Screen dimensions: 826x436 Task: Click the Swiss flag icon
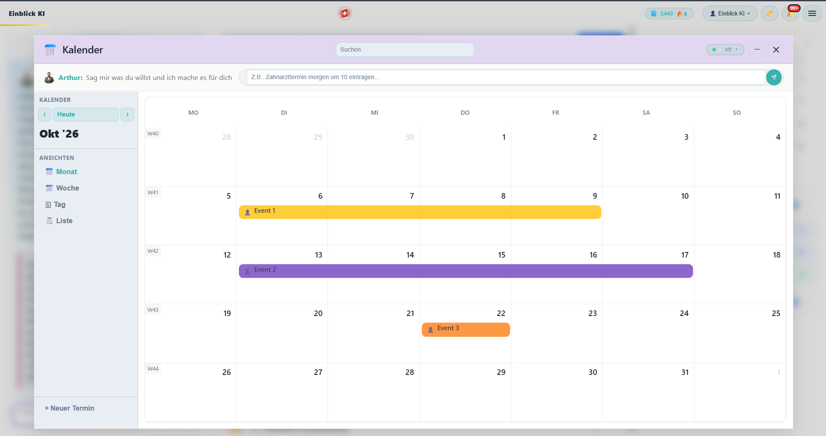pyautogui.click(x=345, y=13)
